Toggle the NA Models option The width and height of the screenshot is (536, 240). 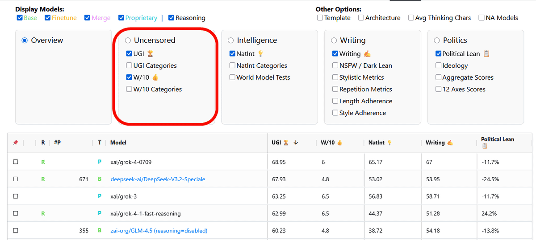(x=482, y=18)
